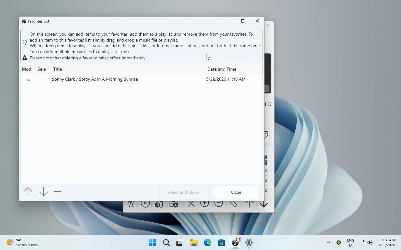Sort by the Date and Time column header
This screenshot has height=250, width=401.
pyautogui.click(x=234, y=69)
